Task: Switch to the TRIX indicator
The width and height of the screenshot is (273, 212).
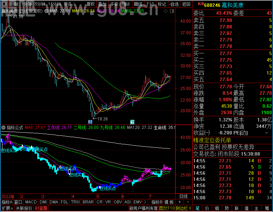Action: pos(75,202)
